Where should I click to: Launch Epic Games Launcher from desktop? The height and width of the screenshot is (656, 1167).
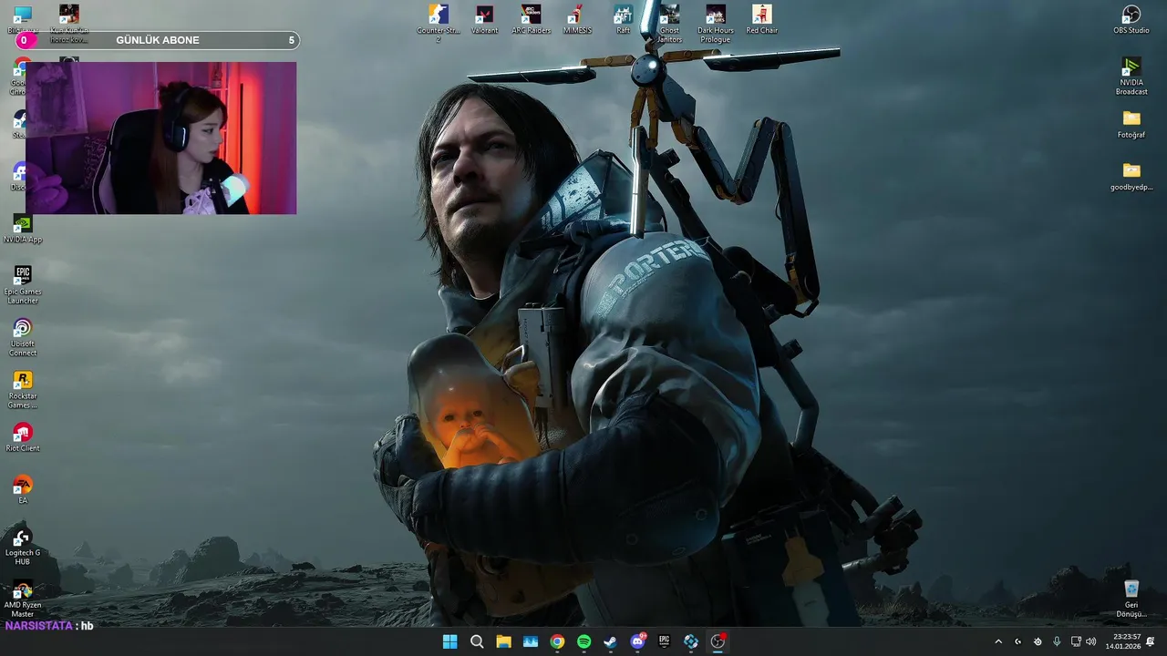(23, 284)
